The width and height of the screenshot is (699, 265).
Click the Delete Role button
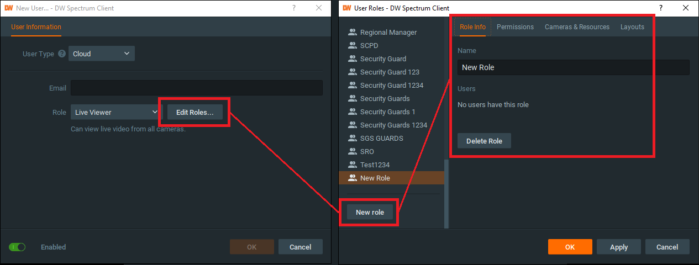pos(484,141)
